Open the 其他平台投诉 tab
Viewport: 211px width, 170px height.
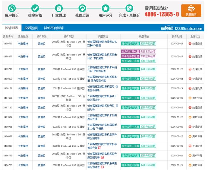tap(54, 28)
